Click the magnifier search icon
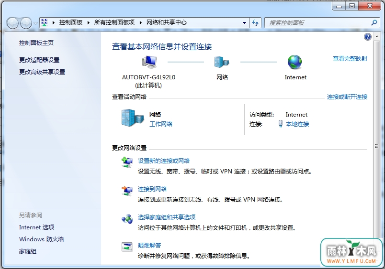The height and width of the screenshot is (269, 385). coord(374,23)
